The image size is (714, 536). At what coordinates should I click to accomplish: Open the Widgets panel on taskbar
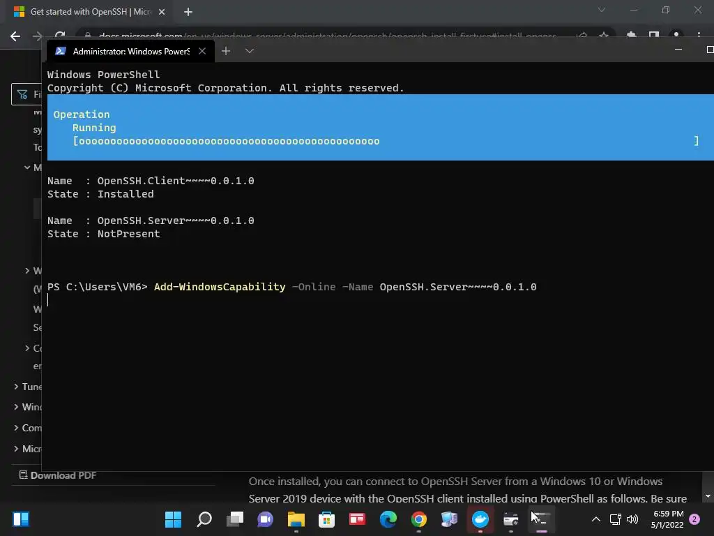pyautogui.click(x=21, y=519)
